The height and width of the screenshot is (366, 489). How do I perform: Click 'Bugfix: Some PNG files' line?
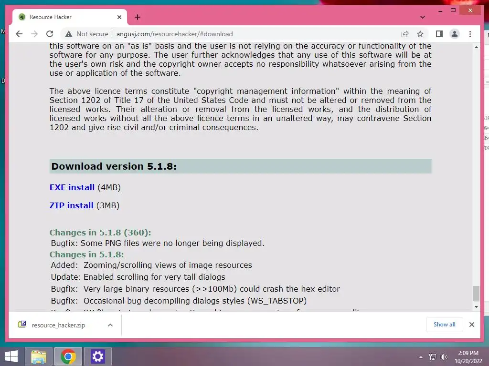(158, 243)
